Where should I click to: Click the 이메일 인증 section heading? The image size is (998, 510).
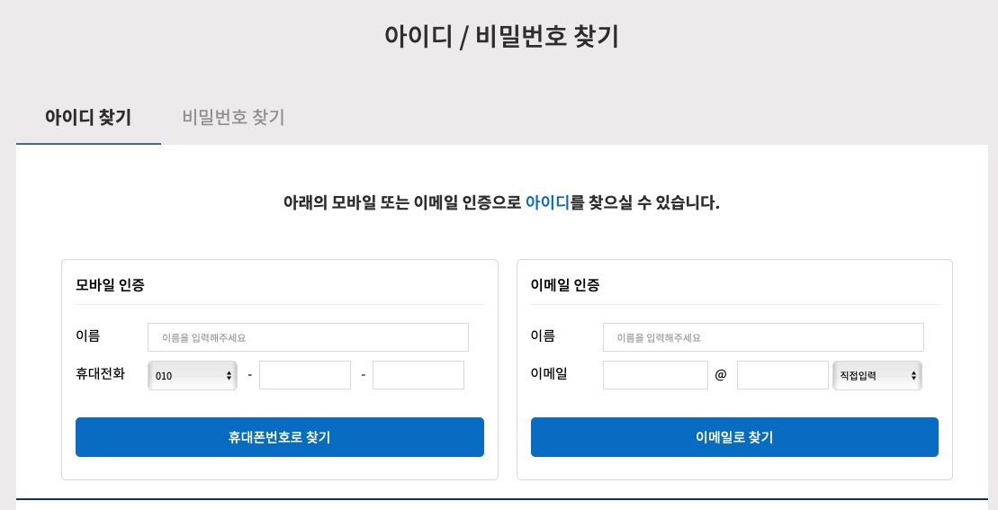[565, 285]
